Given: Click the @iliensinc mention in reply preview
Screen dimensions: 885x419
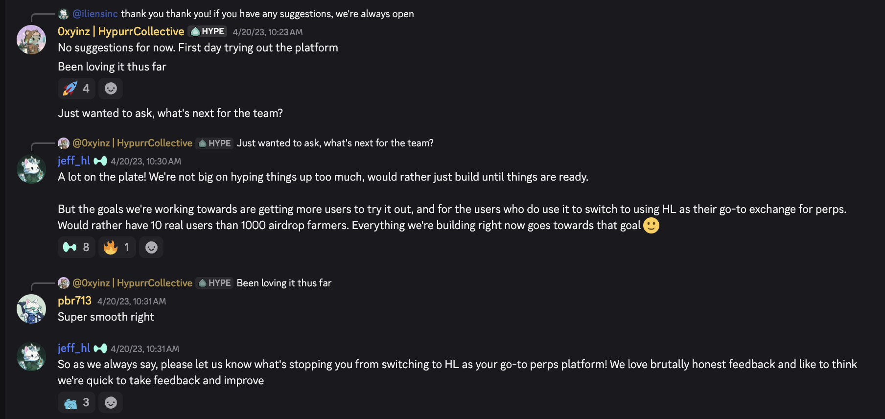Looking at the screenshot, I should (x=95, y=14).
